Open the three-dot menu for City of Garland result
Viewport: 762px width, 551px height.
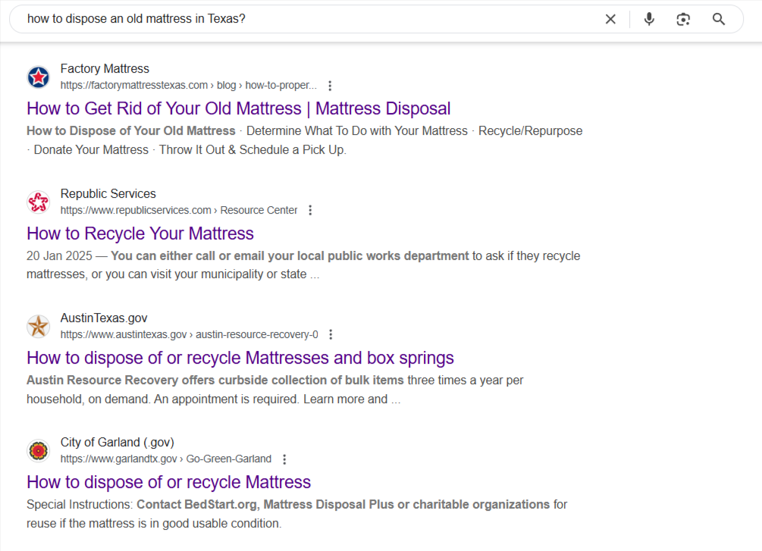pos(284,459)
